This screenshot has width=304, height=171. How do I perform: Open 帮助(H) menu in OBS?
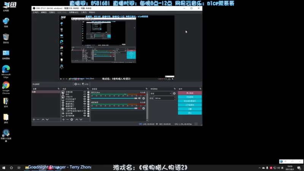coord(92,13)
